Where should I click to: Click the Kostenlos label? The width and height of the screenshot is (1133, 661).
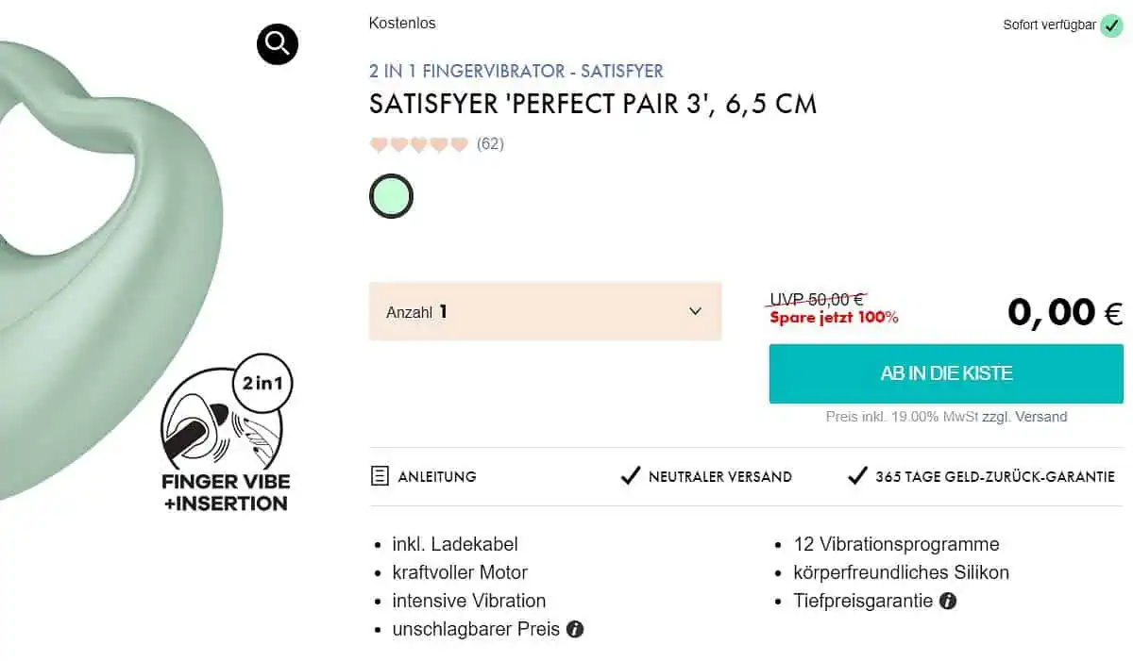click(402, 23)
